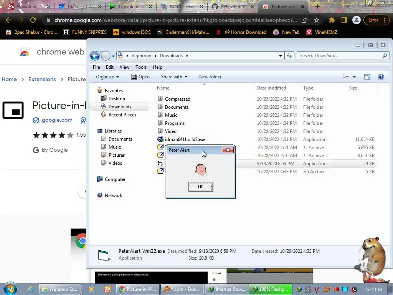The width and height of the screenshot is (393, 295).
Task: Click New folder in Explorer toolbar
Action: pyautogui.click(x=210, y=77)
